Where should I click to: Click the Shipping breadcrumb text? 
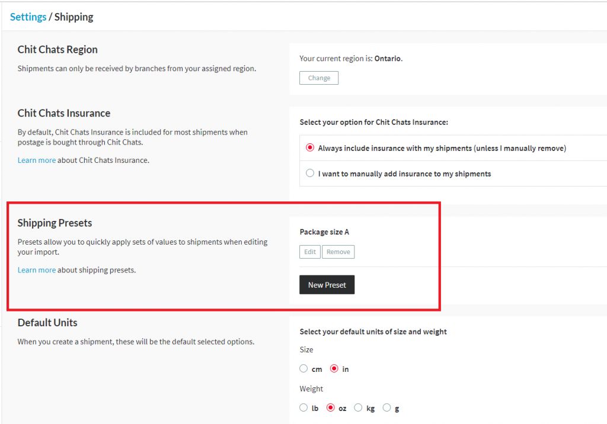pos(74,17)
